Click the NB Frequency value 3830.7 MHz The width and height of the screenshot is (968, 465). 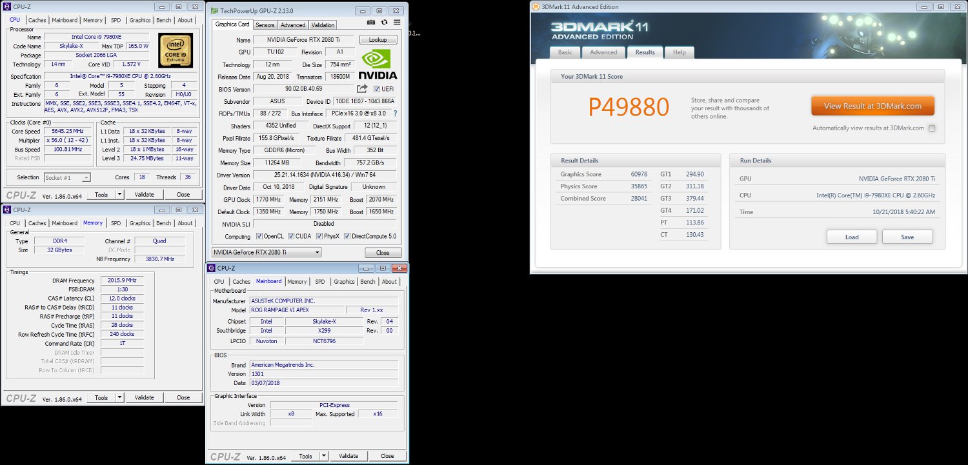[160, 259]
